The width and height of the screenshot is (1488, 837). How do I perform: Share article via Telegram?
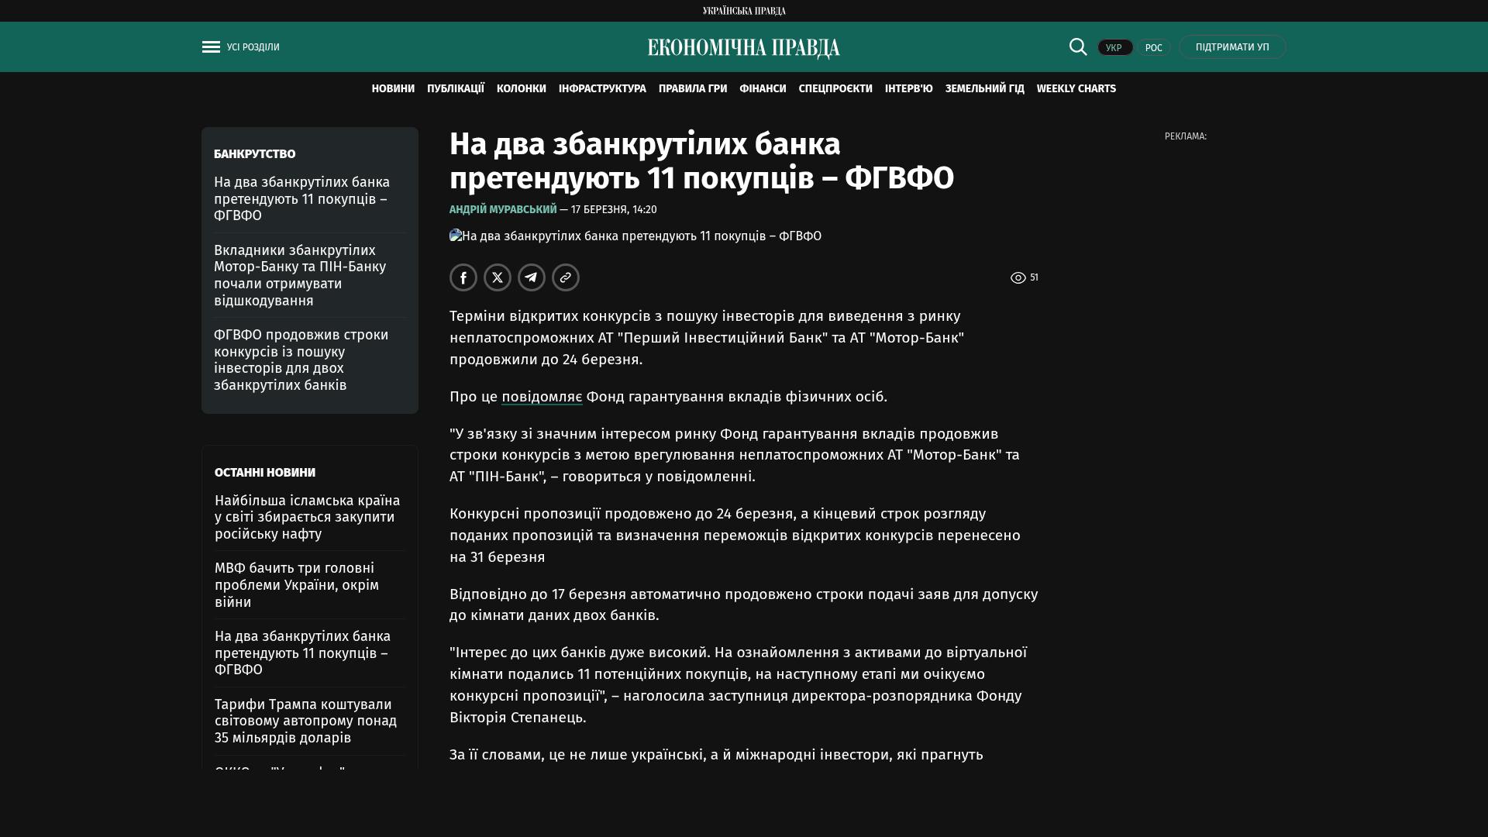(532, 277)
